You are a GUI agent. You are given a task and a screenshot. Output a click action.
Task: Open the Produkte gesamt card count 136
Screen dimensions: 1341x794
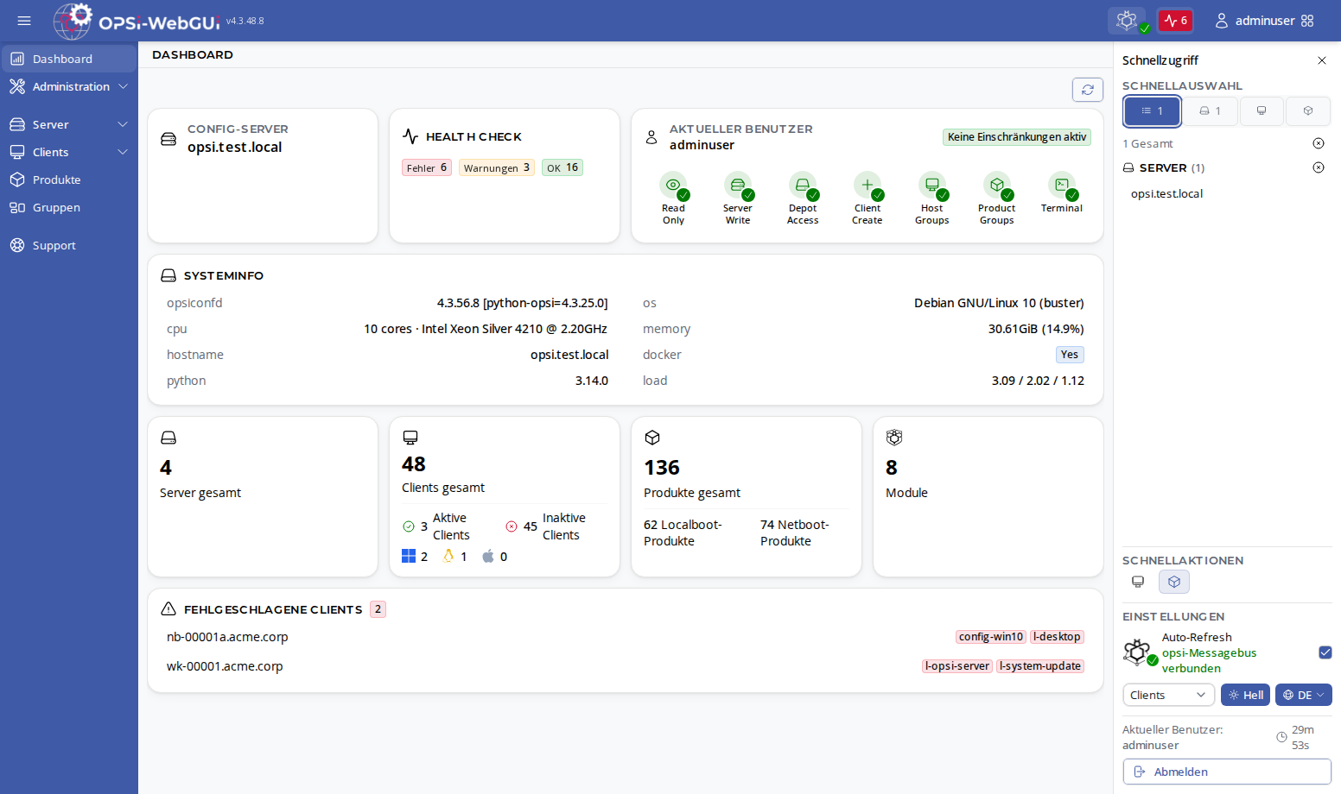pyautogui.click(x=662, y=468)
